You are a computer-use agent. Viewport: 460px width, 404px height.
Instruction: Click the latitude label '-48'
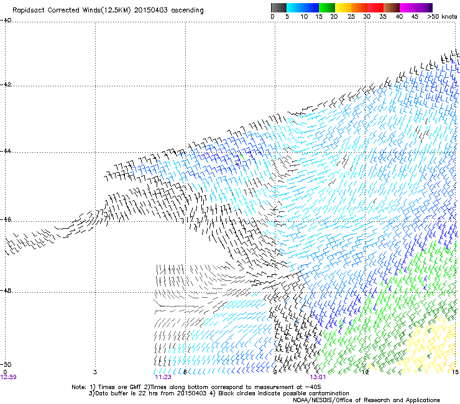(6, 290)
